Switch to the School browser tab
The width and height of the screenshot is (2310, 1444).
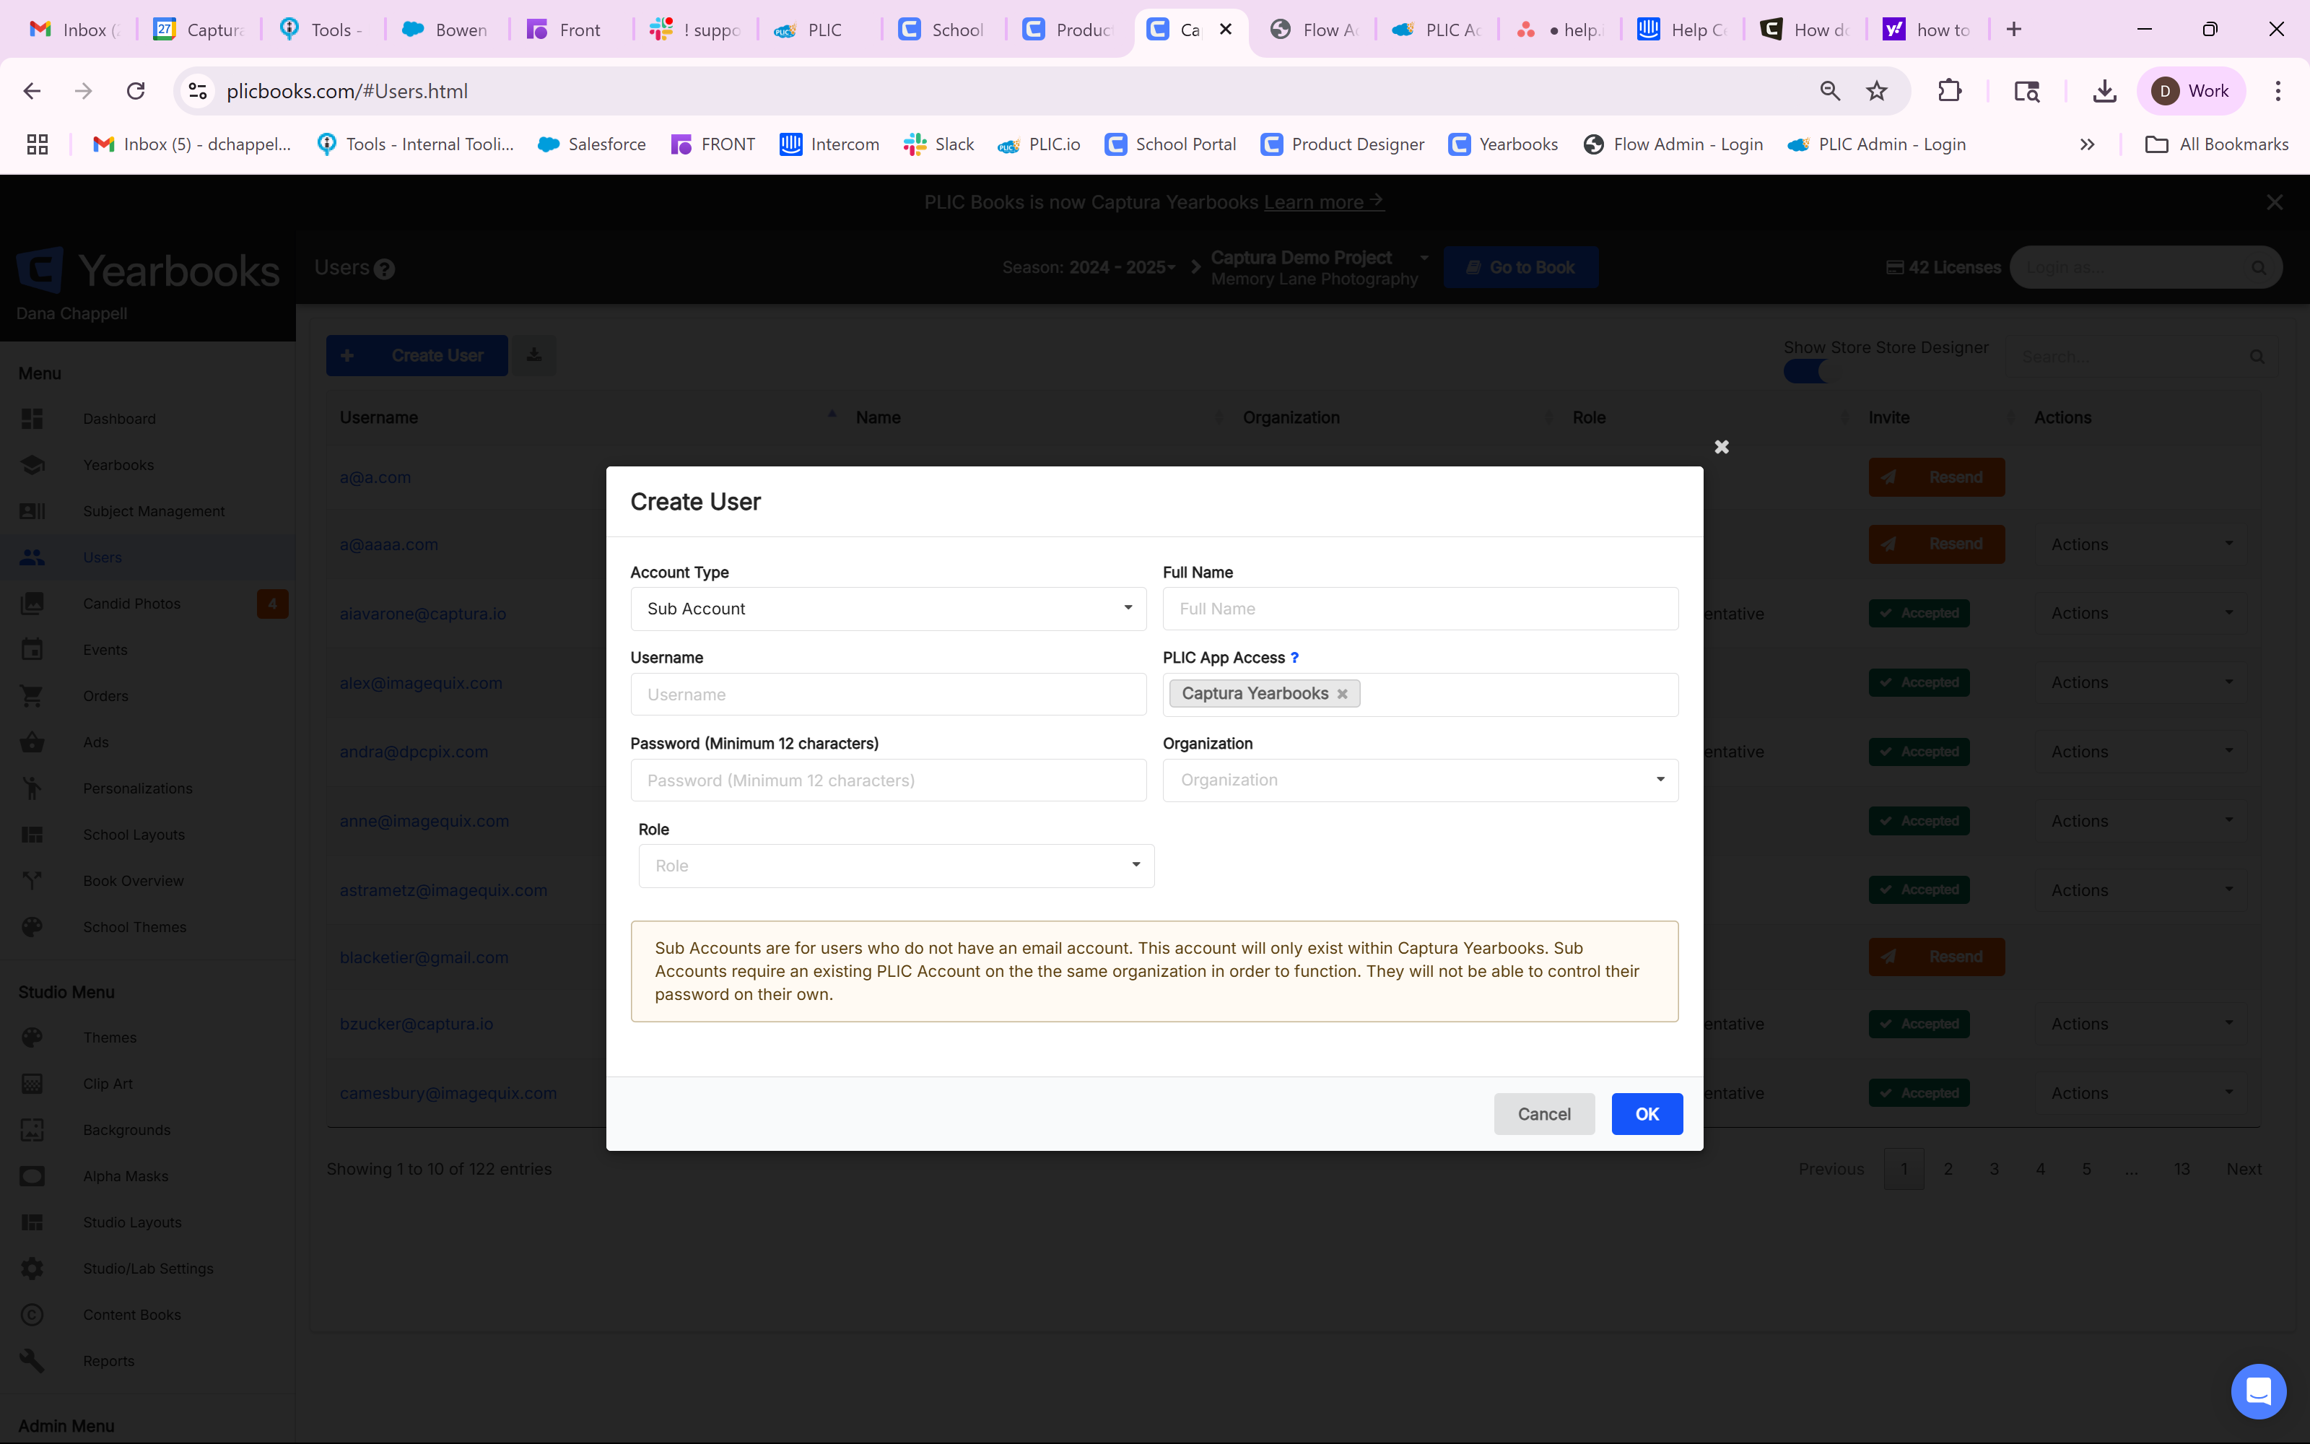(x=943, y=30)
